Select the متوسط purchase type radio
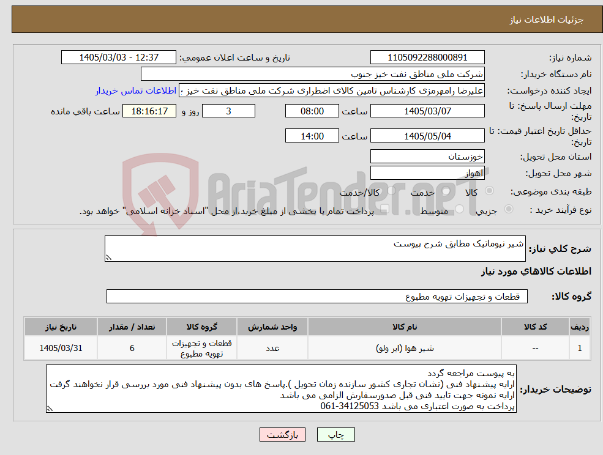603x455 pixels. coord(459,209)
